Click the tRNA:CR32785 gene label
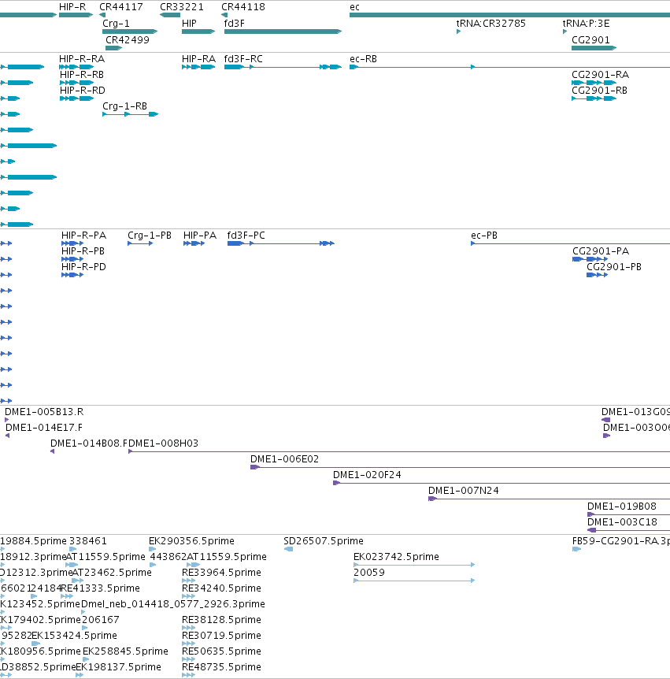Screen dimensions: 670x679 [491, 24]
